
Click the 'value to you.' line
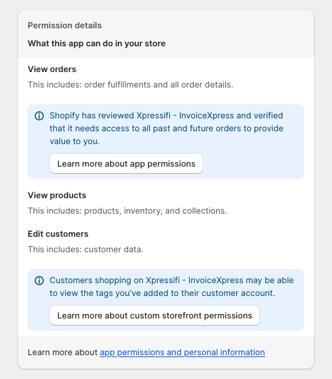point(75,141)
